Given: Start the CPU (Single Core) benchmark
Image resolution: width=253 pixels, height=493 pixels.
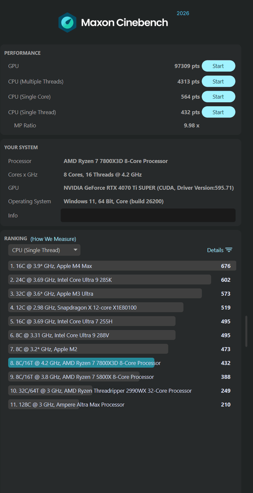Looking at the screenshot, I should [x=218, y=97].
